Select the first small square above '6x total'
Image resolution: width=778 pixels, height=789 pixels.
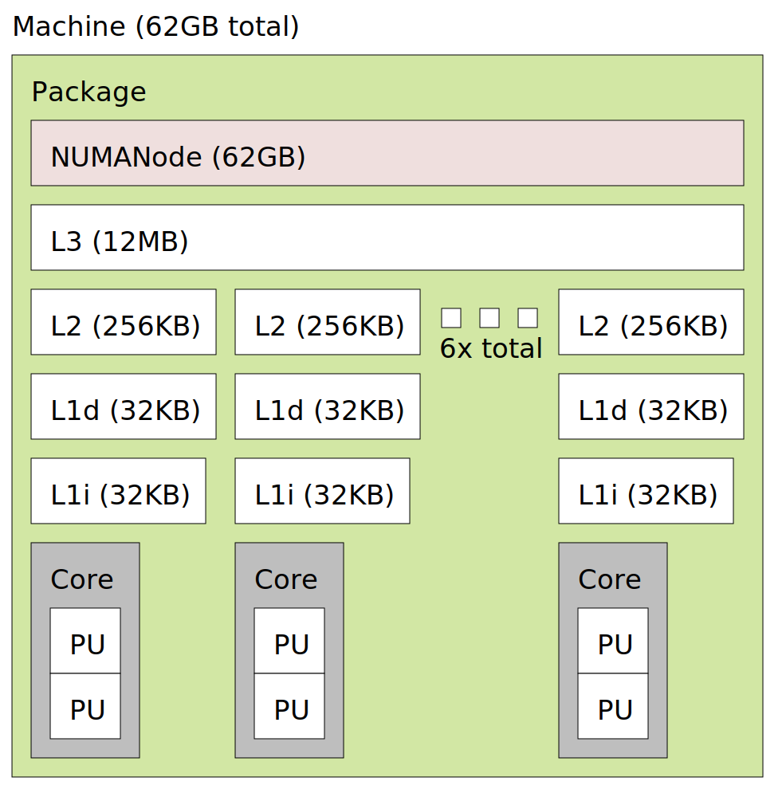(451, 317)
